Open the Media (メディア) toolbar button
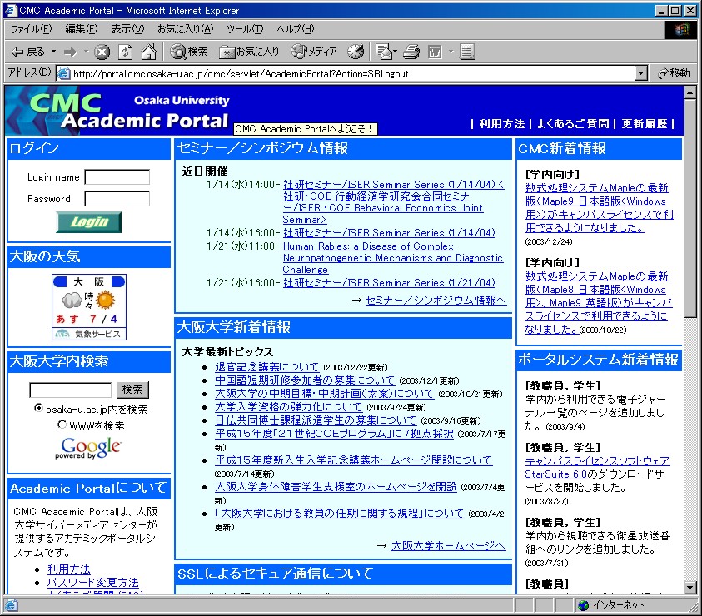This screenshot has height=616, width=702. tap(314, 52)
